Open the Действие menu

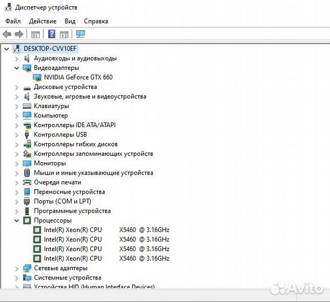click(x=43, y=21)
